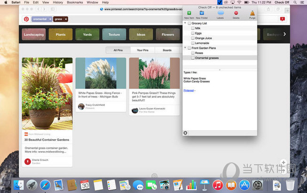The height and width of the screenshot is (193, 307).
Task: Open the Pink Pampas Grass pin image
Action: tap(154, 73)
